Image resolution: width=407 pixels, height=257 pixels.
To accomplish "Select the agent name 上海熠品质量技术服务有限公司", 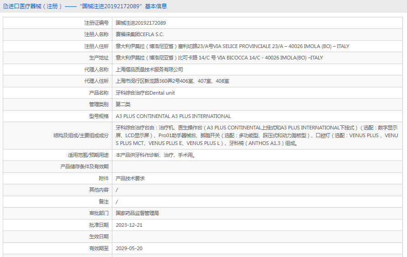I will pos(149,70).
